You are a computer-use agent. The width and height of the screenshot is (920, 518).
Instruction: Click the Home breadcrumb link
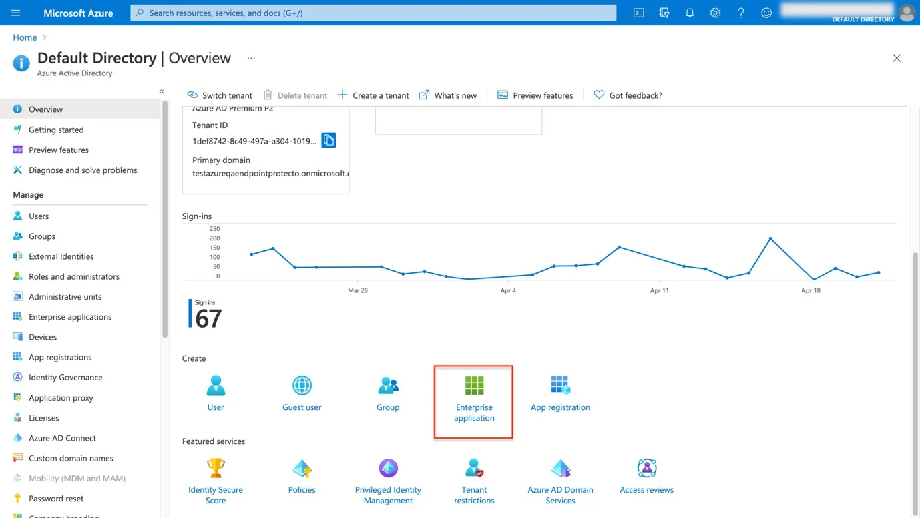(25, 37)
